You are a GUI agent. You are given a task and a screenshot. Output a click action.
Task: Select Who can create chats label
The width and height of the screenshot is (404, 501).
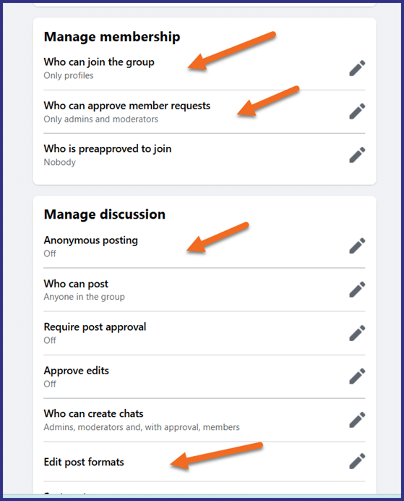tap(93, 413)
